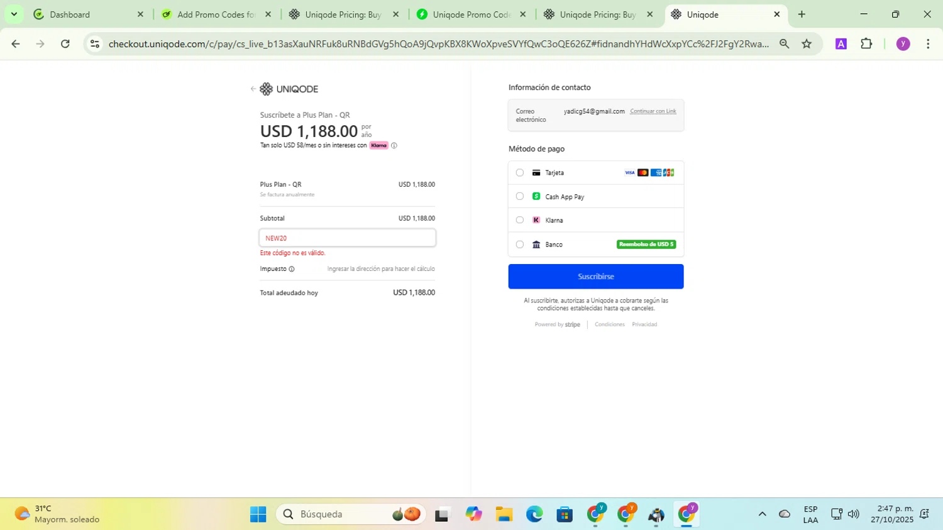This screenshot has width=943, height=530.
Task: Open clock showing 2:47 p. m.
Action: coord(892,514)
